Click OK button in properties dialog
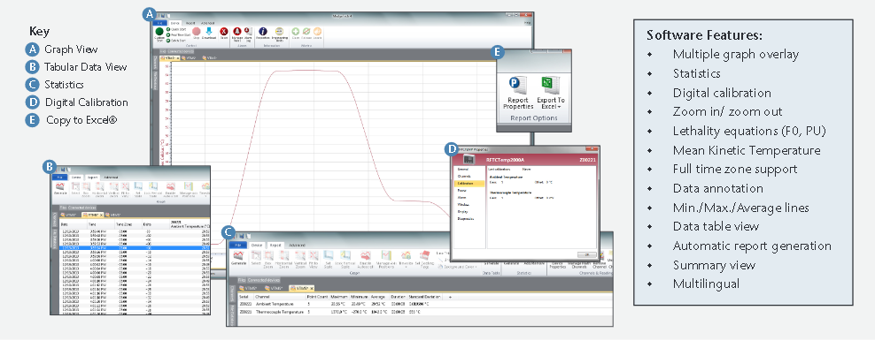 [x=585, y=253]
